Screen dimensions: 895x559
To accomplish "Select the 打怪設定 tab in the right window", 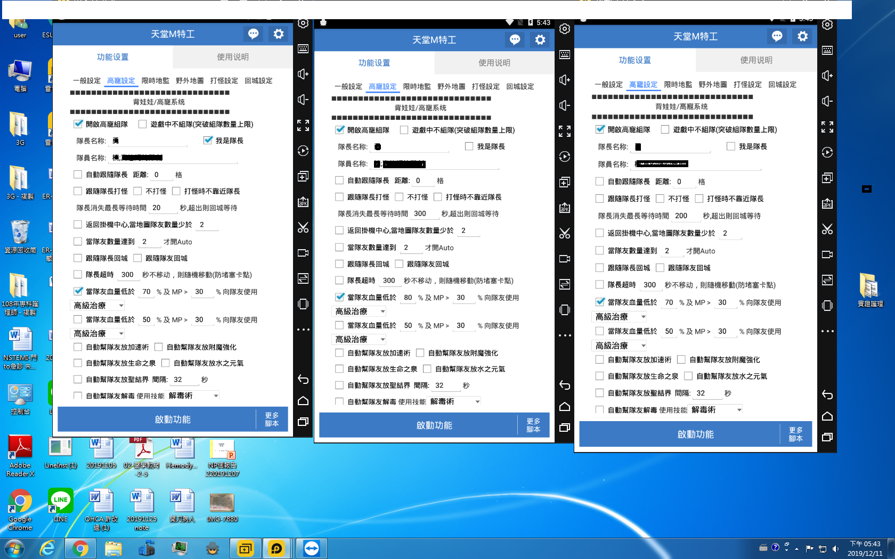I will pyautogui.click(x=748, y=84).
